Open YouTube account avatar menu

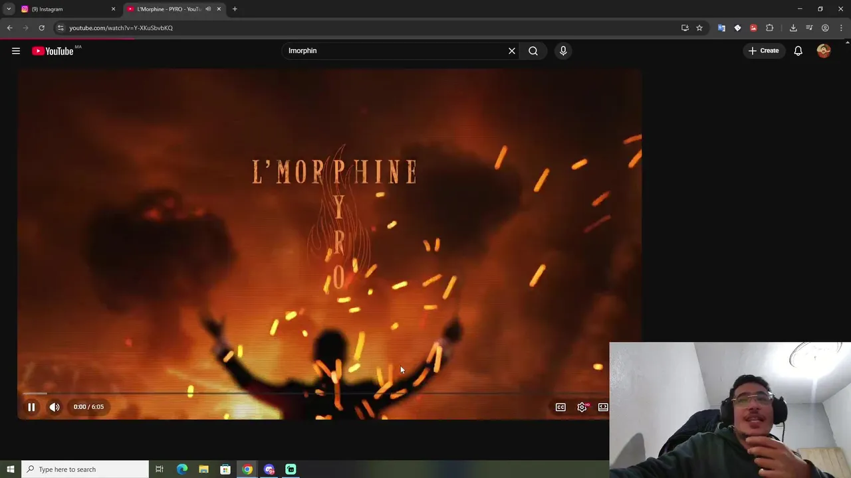pos(824,50)
